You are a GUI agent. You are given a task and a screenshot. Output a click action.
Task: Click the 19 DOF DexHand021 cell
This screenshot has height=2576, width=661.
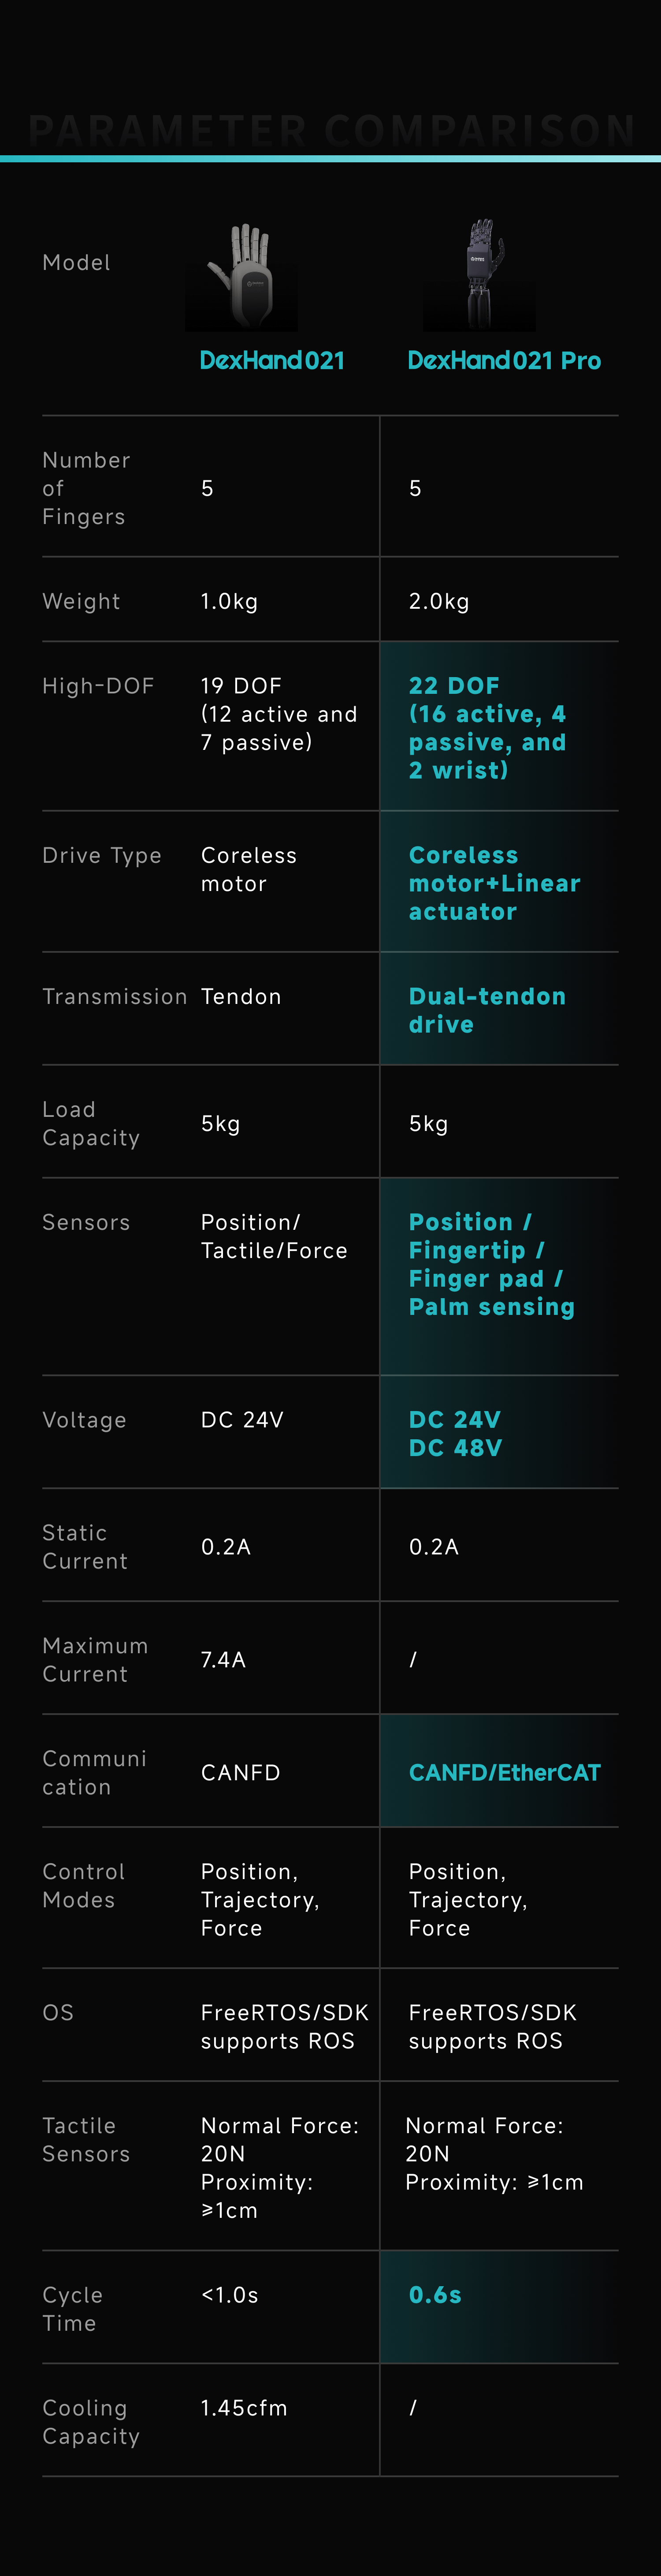pyautogui.click(x=279, y=714)
